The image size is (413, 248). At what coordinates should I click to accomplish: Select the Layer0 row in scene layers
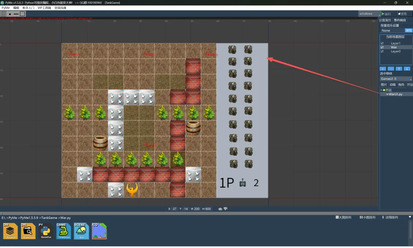[396, 51]
